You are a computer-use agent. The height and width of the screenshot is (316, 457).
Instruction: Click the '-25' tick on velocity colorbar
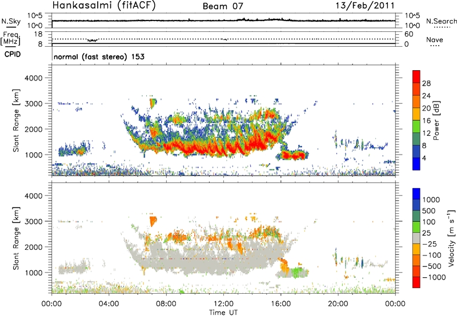tap(430, 244)
